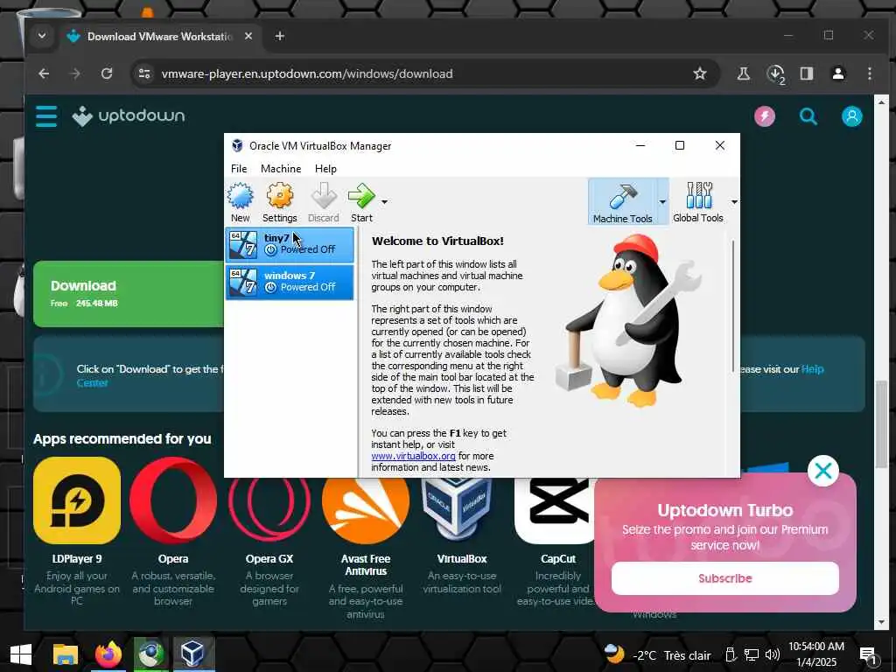
Task: Close the Download VMware Workstation tab
Action: pyautogui.click(x=248, y=36)
